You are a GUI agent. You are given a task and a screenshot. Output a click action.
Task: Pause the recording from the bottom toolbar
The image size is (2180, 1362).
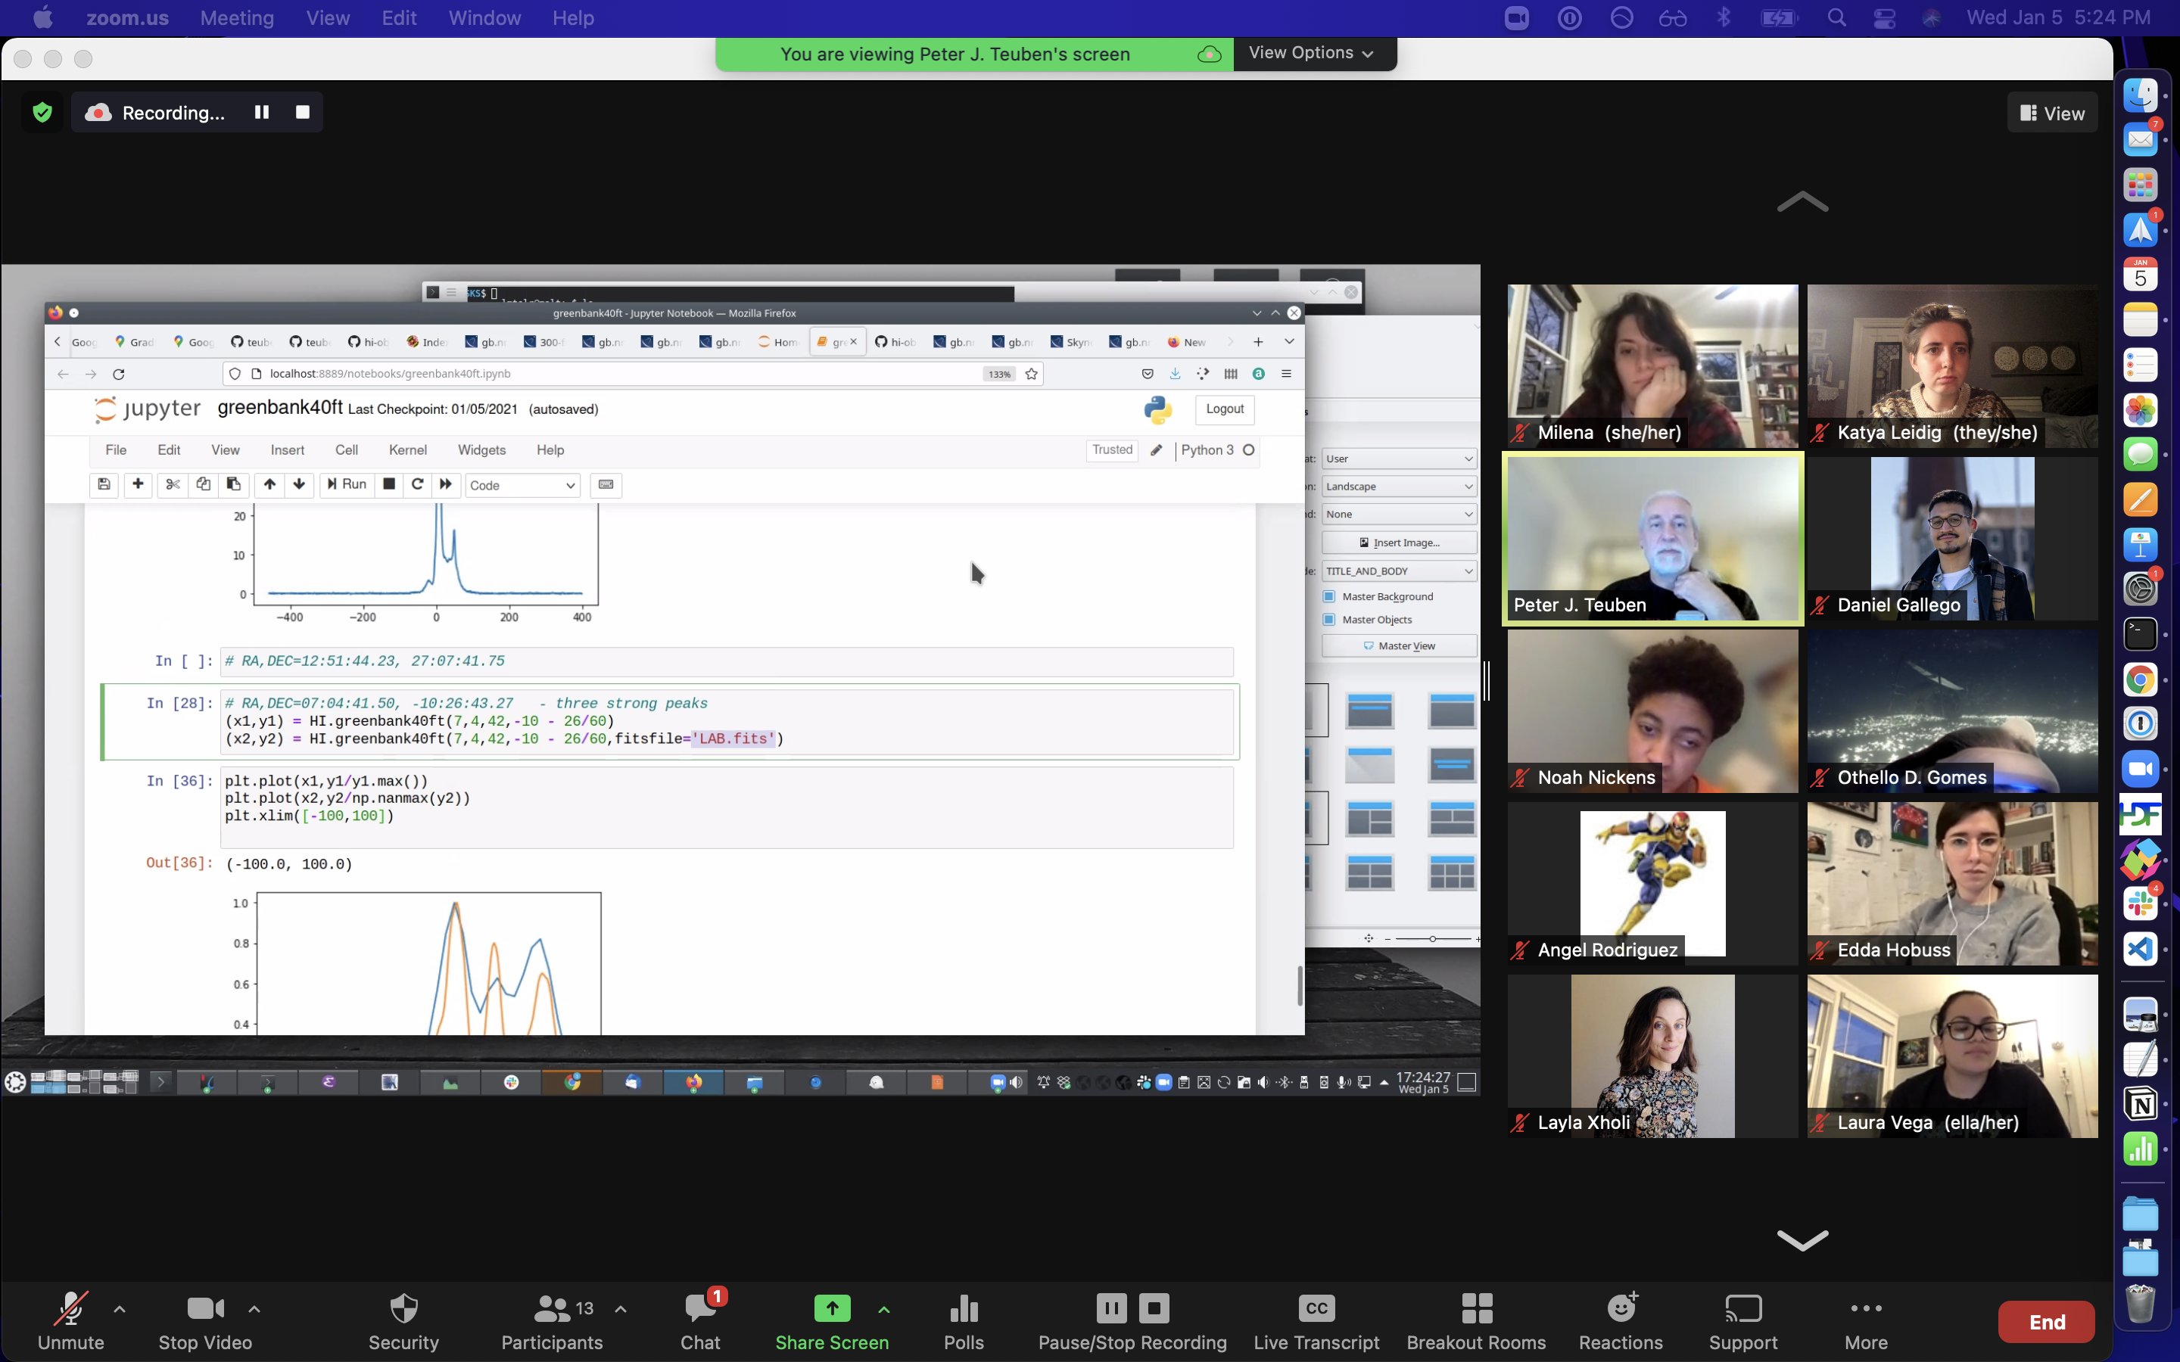click(x=1110, y=1308)
